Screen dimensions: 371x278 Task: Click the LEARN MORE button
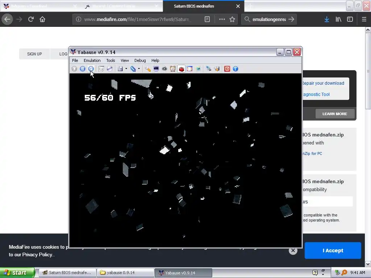(335, 114)
